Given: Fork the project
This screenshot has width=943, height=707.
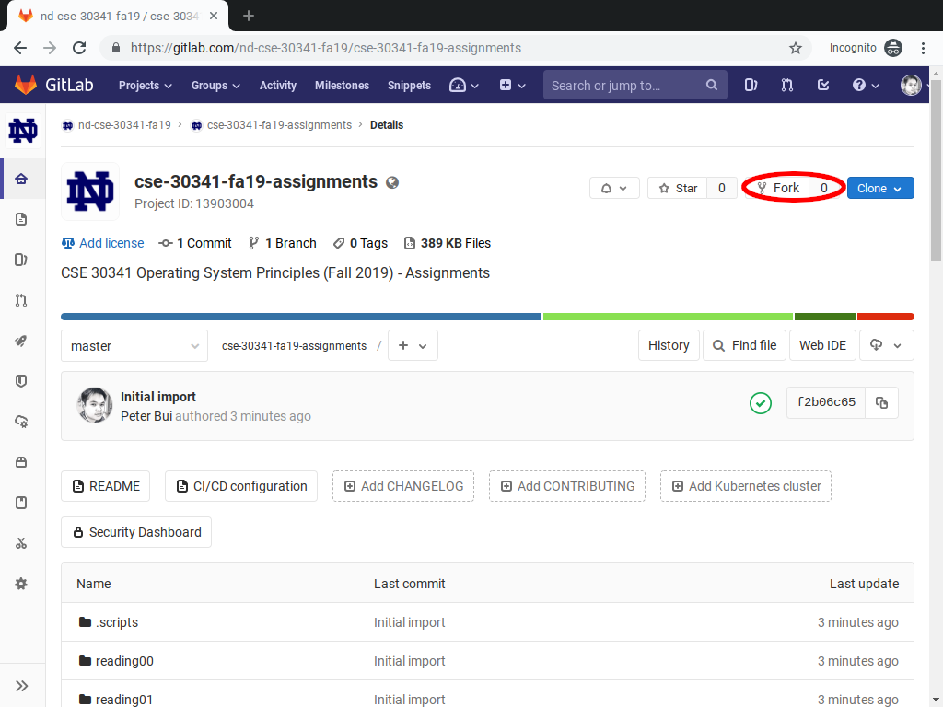Looking at the screenshot, I should 778,188.
